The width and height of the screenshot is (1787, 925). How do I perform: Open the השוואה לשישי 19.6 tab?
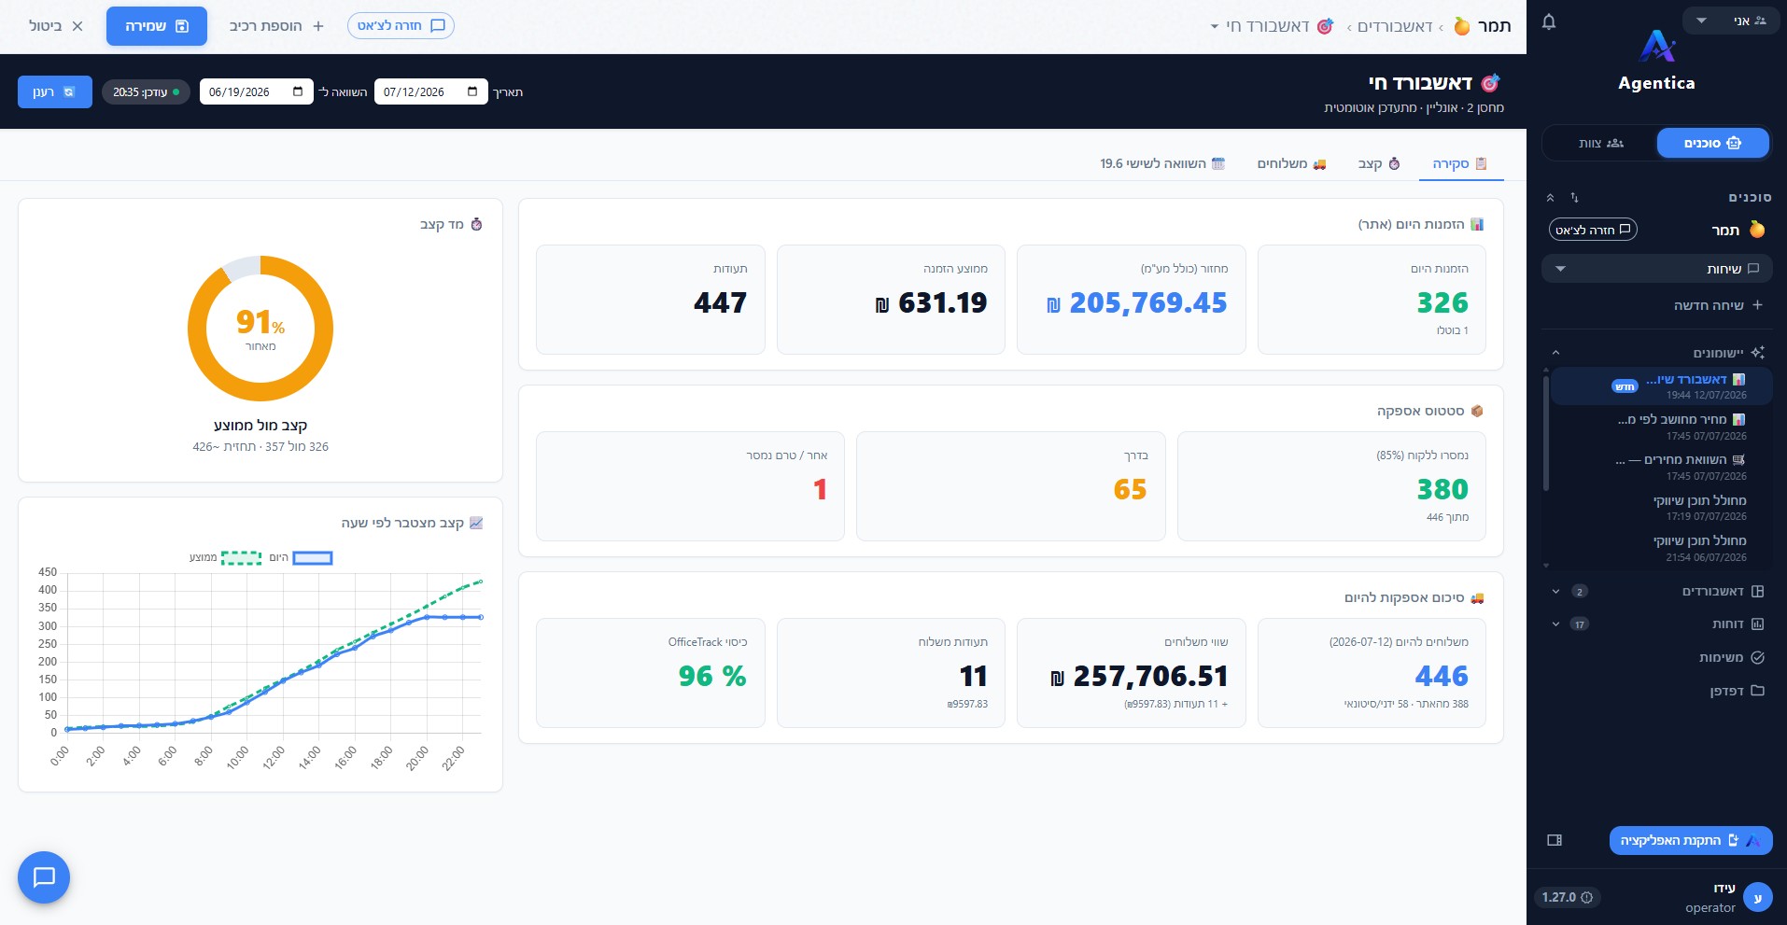pos(1162,163)
